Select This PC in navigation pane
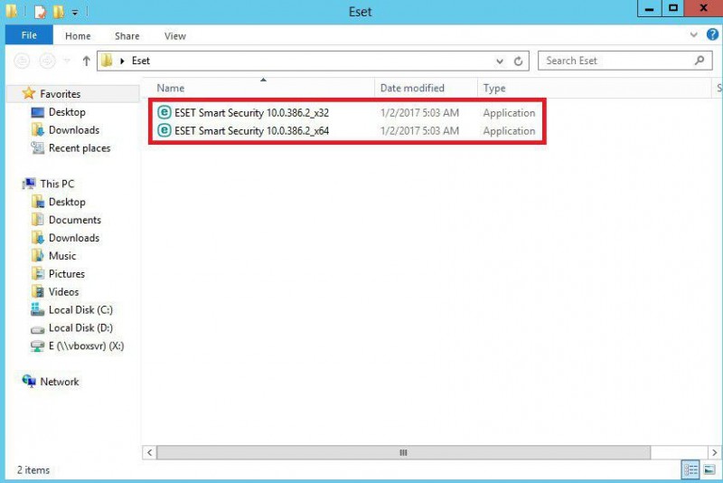This screenshot has height=483, width=723. point(57,184)
